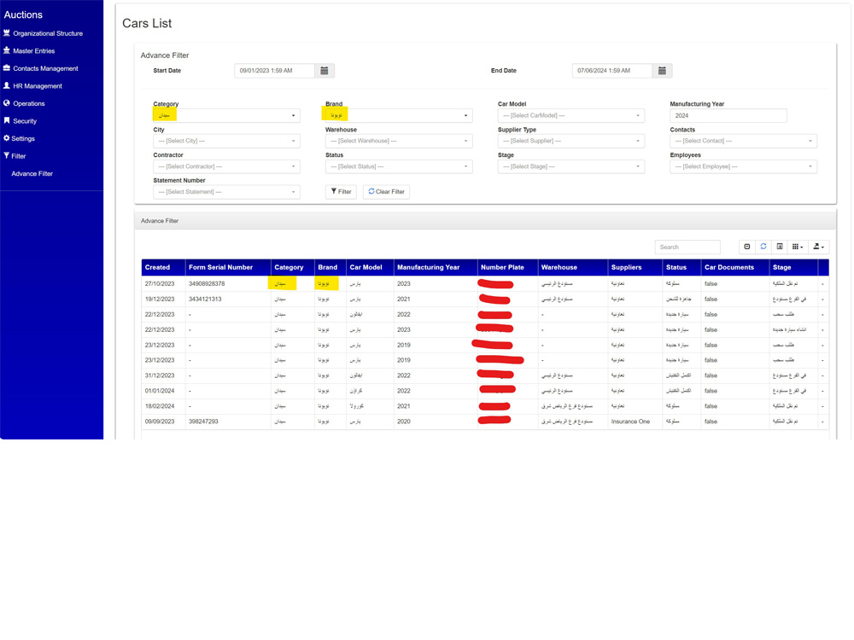Open the Start Date calendar picker
The width and height of the screenshot is (854, 640).
[324, 71]
